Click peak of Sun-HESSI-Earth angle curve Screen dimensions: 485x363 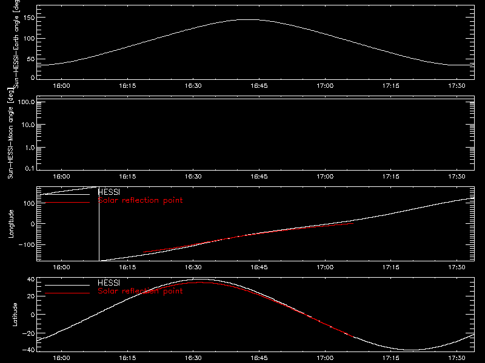click(x=249, y=20)
